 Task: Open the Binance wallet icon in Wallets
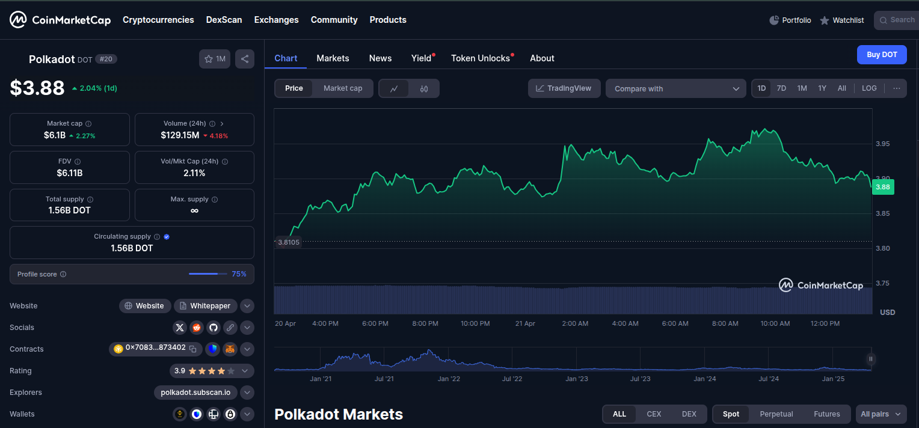click(x=179, y=414)
